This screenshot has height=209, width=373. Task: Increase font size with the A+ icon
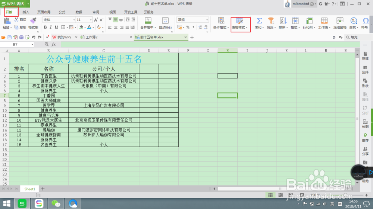96,20
